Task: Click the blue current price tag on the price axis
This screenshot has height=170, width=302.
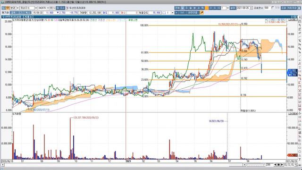Action: coord(293,73)
